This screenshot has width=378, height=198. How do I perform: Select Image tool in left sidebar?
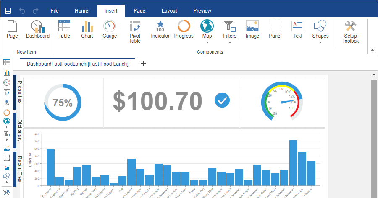[7, 148]
